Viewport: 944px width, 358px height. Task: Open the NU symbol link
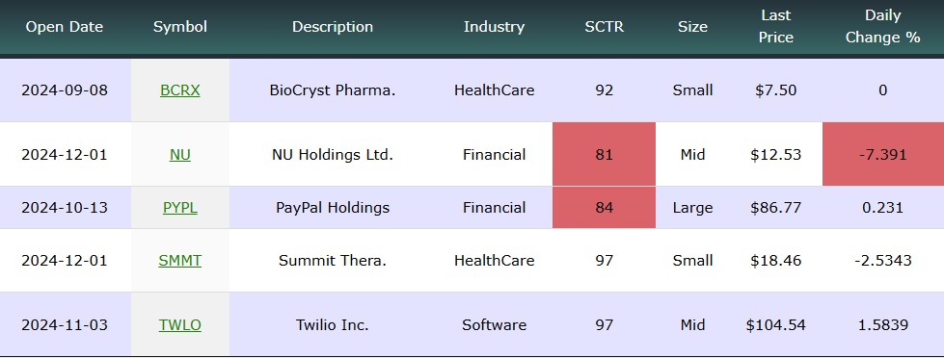[180, 155]
